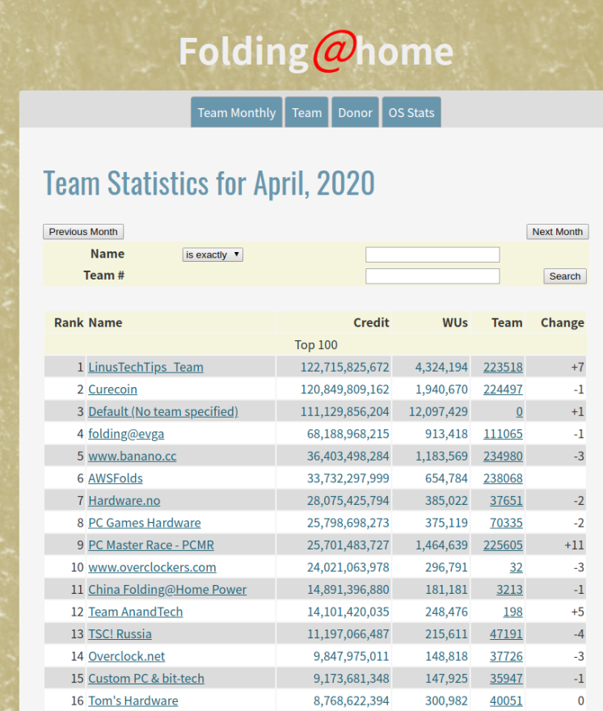This screenshot has width=603, height=711.
Task: Open the 'is exactly' name match dropdown
Action: 213,255
